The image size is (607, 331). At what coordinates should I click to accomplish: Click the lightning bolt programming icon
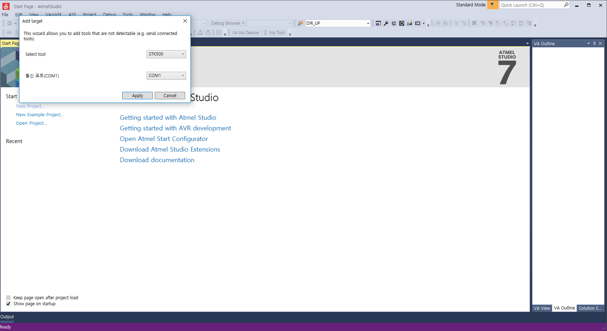click(409, 23)
